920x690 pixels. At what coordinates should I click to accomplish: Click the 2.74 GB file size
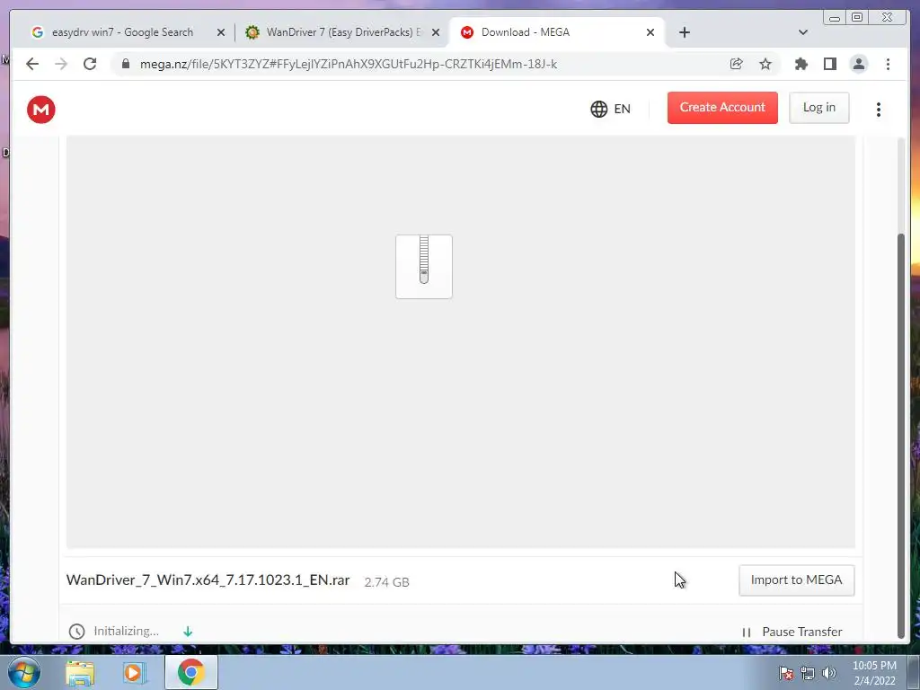pos(386,582)
